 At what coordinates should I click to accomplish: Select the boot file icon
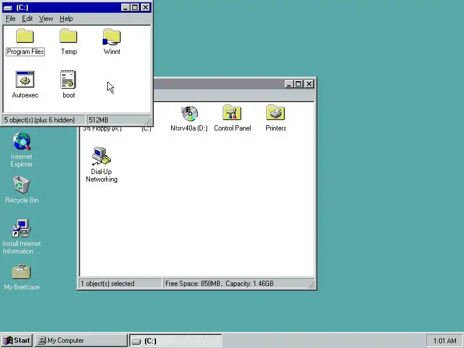(x=68, y=85)
